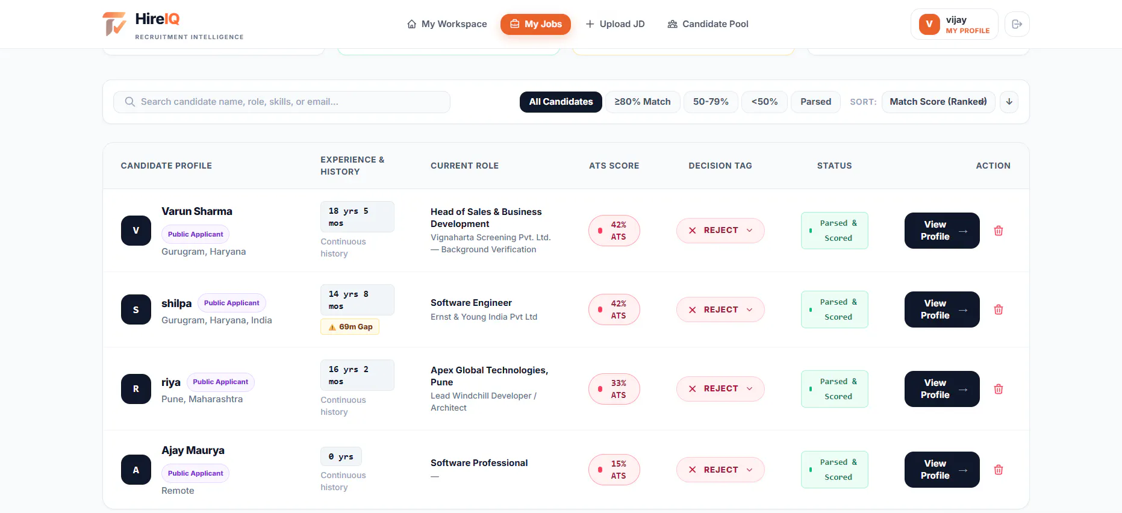Open REJECT decision dropdown for Ajay Maurya
The image size is (1122, 513).
click(x=720, y=470)
